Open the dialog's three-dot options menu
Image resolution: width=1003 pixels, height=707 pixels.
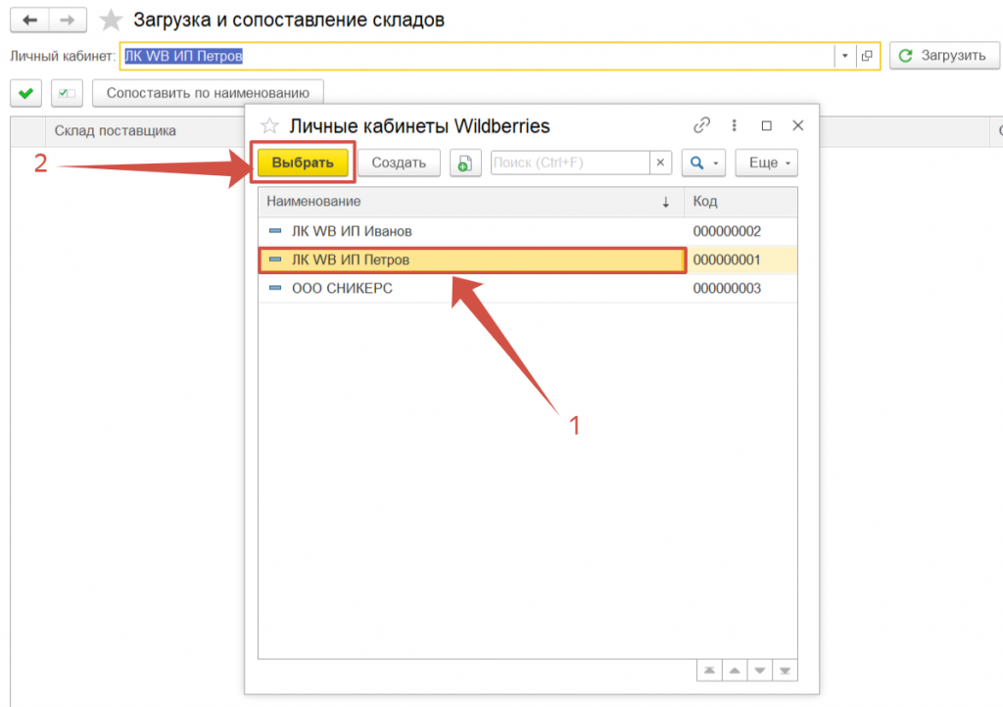point(735,125)
